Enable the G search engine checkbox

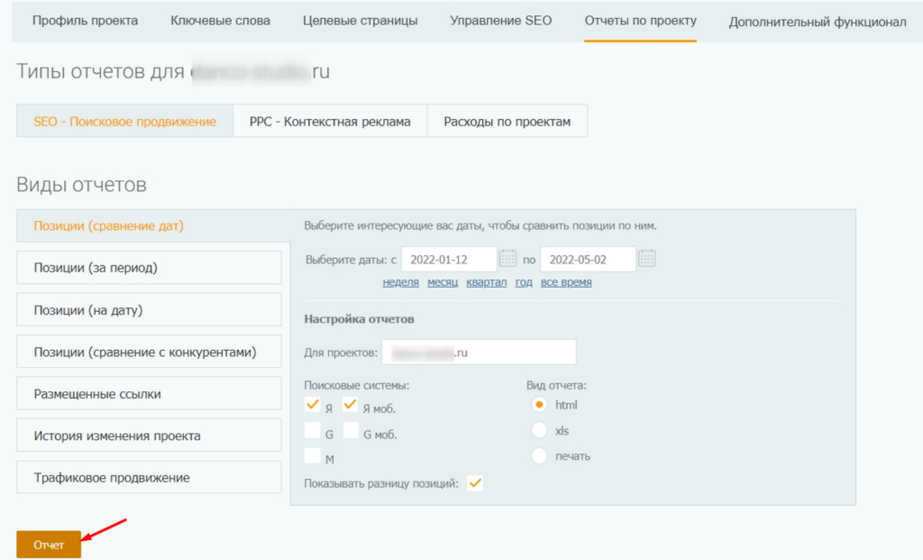click(x=313, y=431)
